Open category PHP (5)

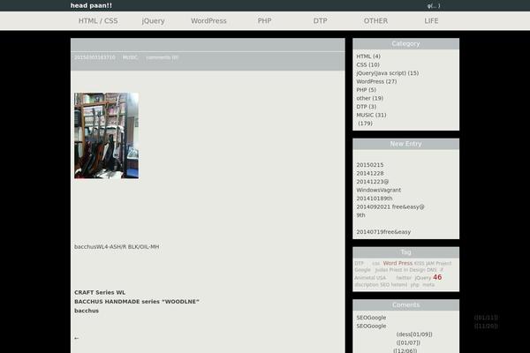pos(366,90)
